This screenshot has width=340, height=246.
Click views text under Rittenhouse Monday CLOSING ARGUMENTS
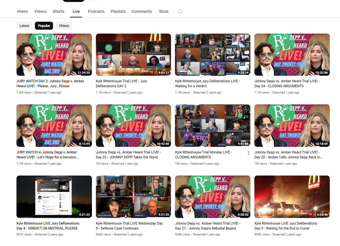tap(197, 164)
